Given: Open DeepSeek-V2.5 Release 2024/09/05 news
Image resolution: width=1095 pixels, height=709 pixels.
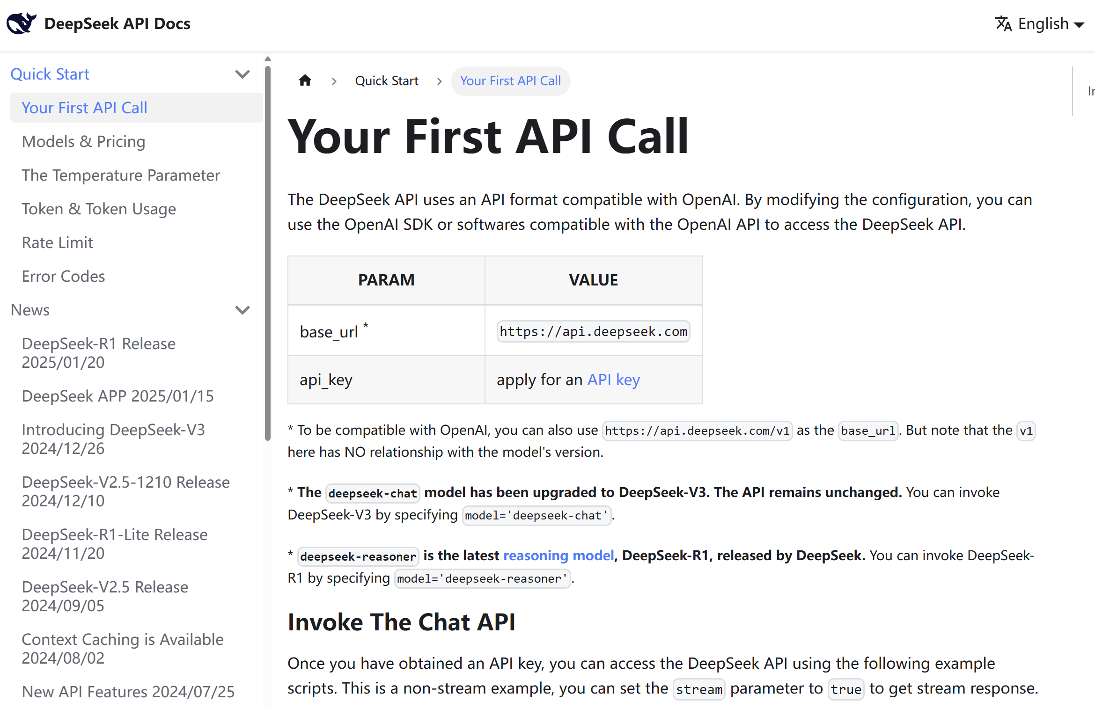Looking at the screenshot, I should pos(105,596).
